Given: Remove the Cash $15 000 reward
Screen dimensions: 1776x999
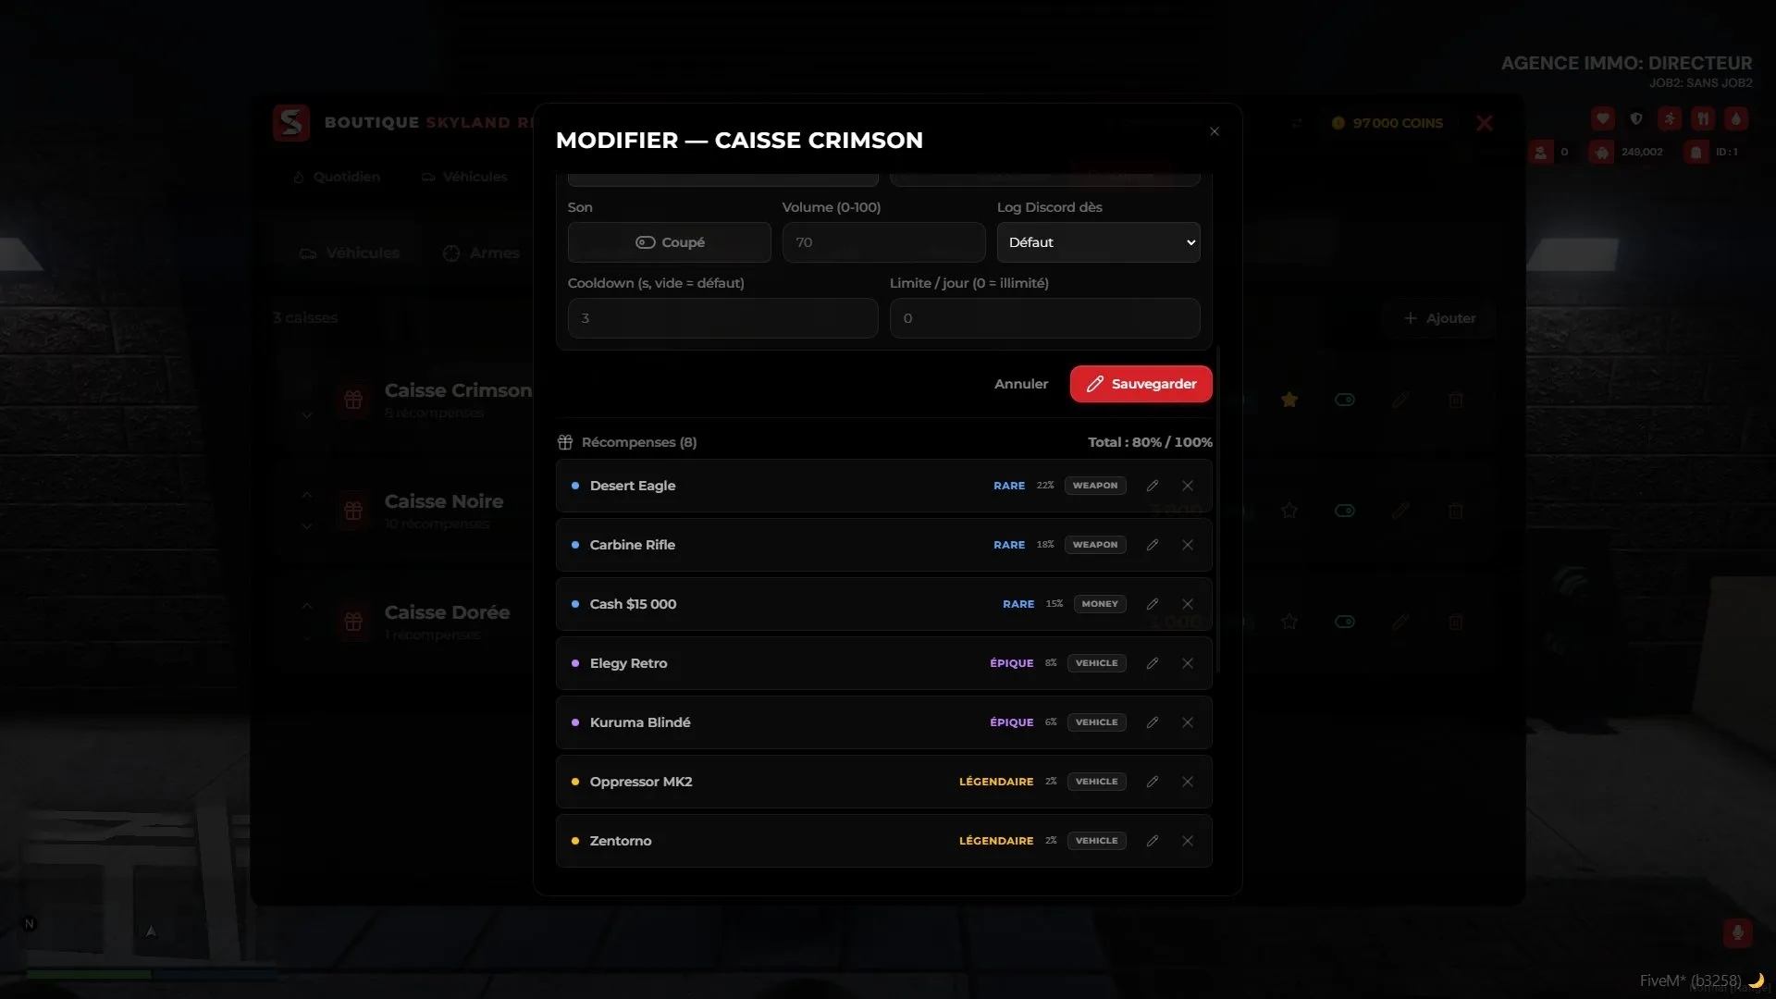Looking at the screenshot, I should [1188, 604].
